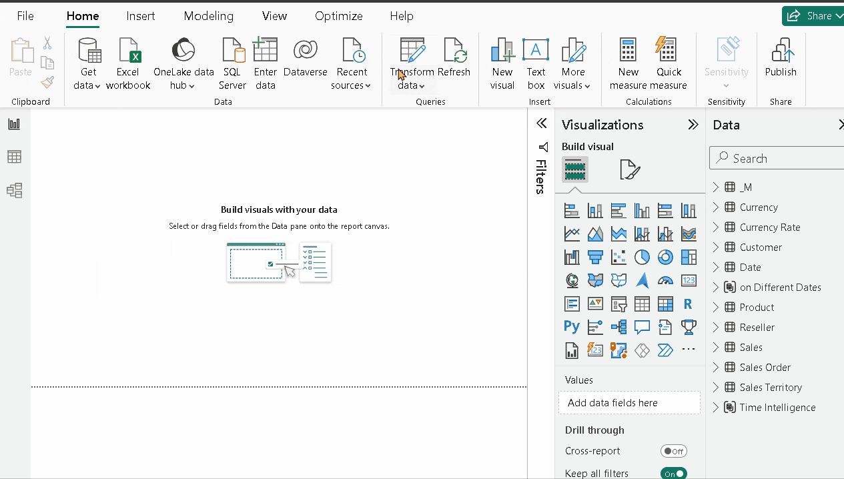Click the Share button
Viewport: 844px width, 479px height.
pos(812,16)
